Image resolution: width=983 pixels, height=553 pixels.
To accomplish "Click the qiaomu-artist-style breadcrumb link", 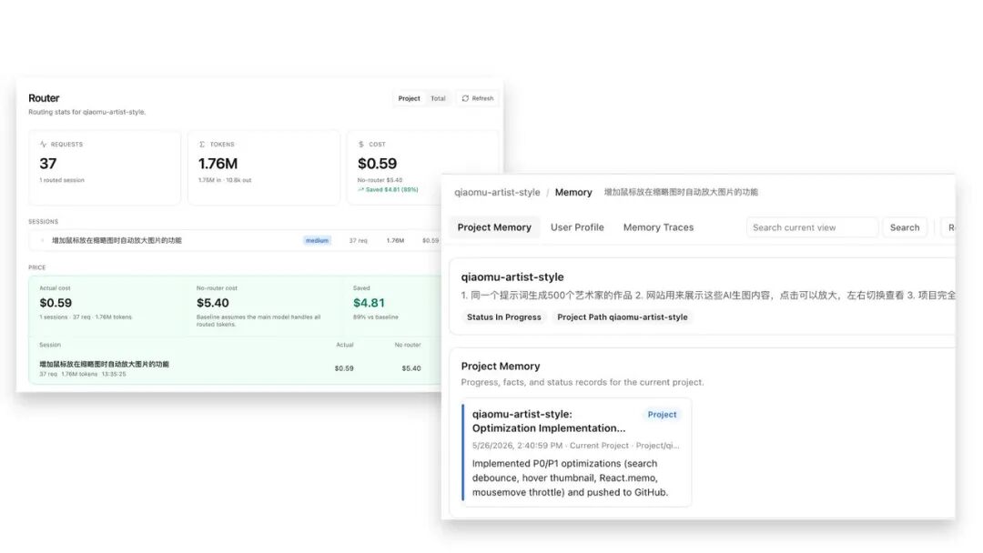I will pos(497,192).
